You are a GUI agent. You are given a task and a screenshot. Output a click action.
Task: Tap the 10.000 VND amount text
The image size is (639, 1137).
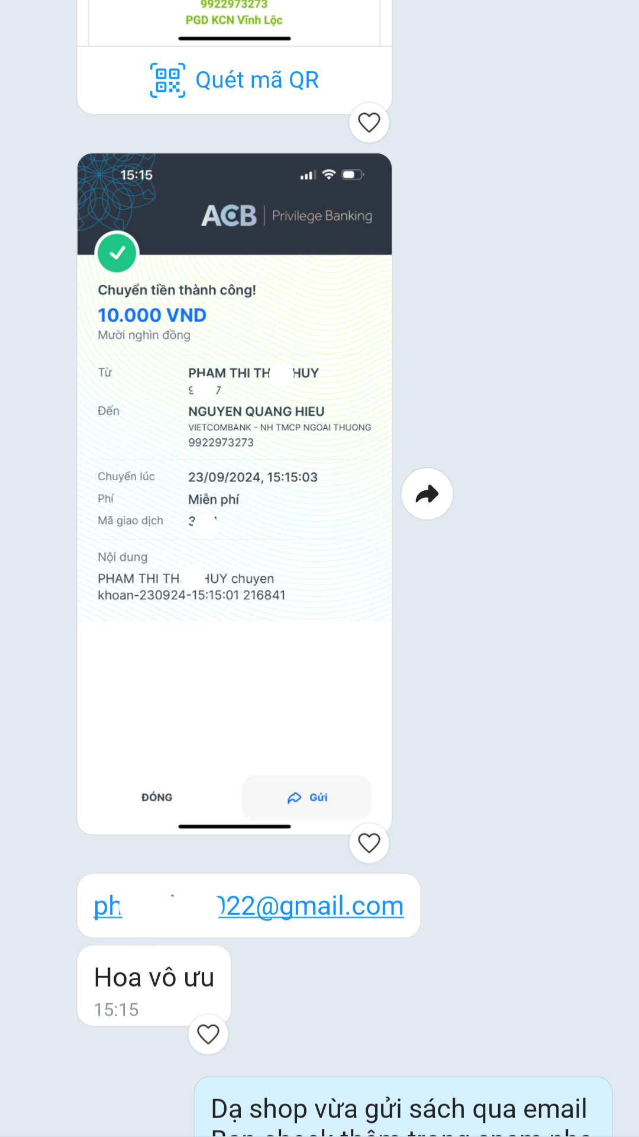(152, 315)
